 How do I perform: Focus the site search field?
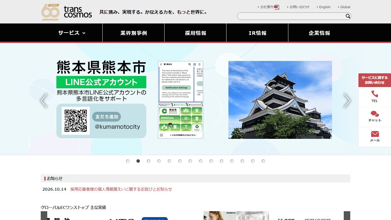coord(291,16)
